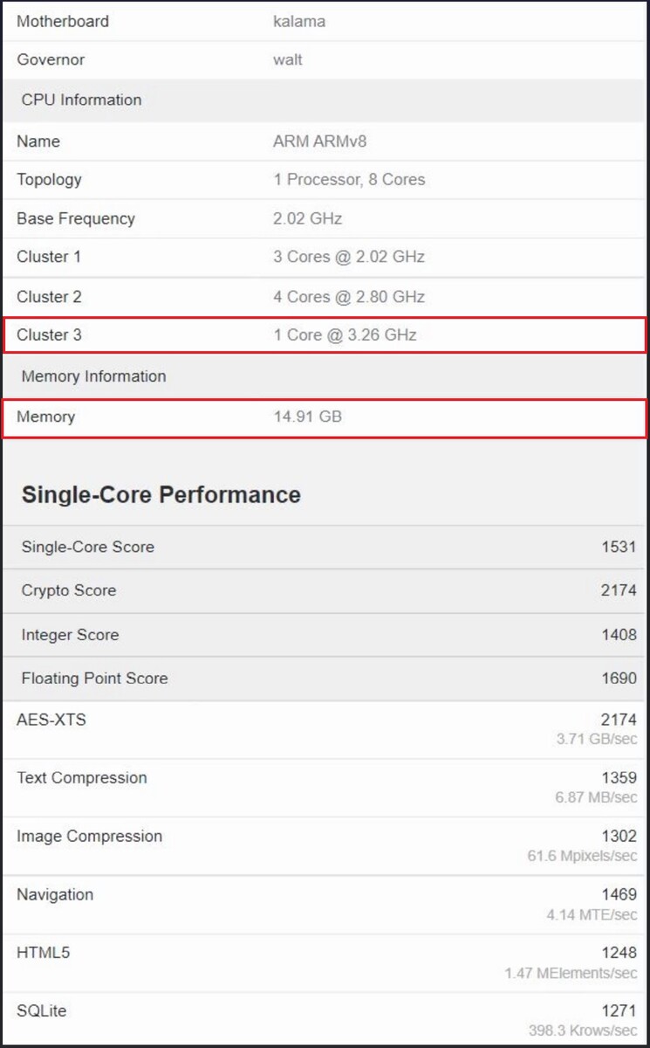Select the CPU Information section header

[81, 100]
